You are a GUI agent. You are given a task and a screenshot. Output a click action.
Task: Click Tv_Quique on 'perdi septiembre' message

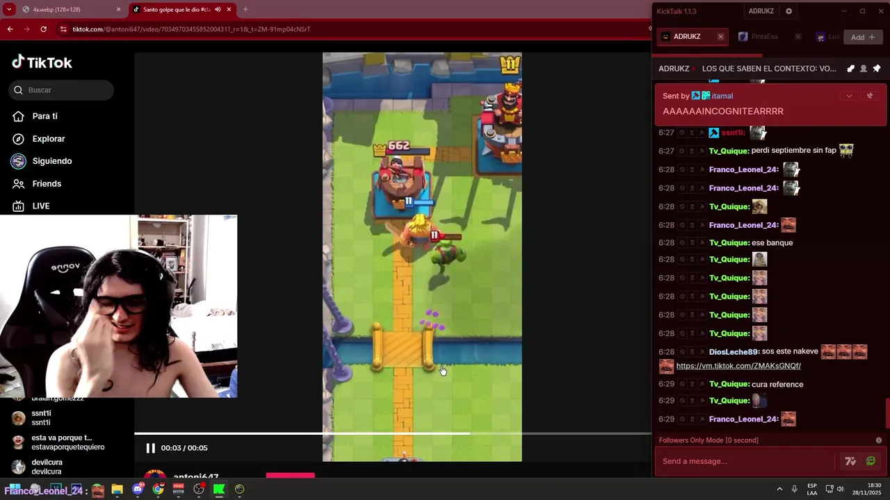pos(729,151)
